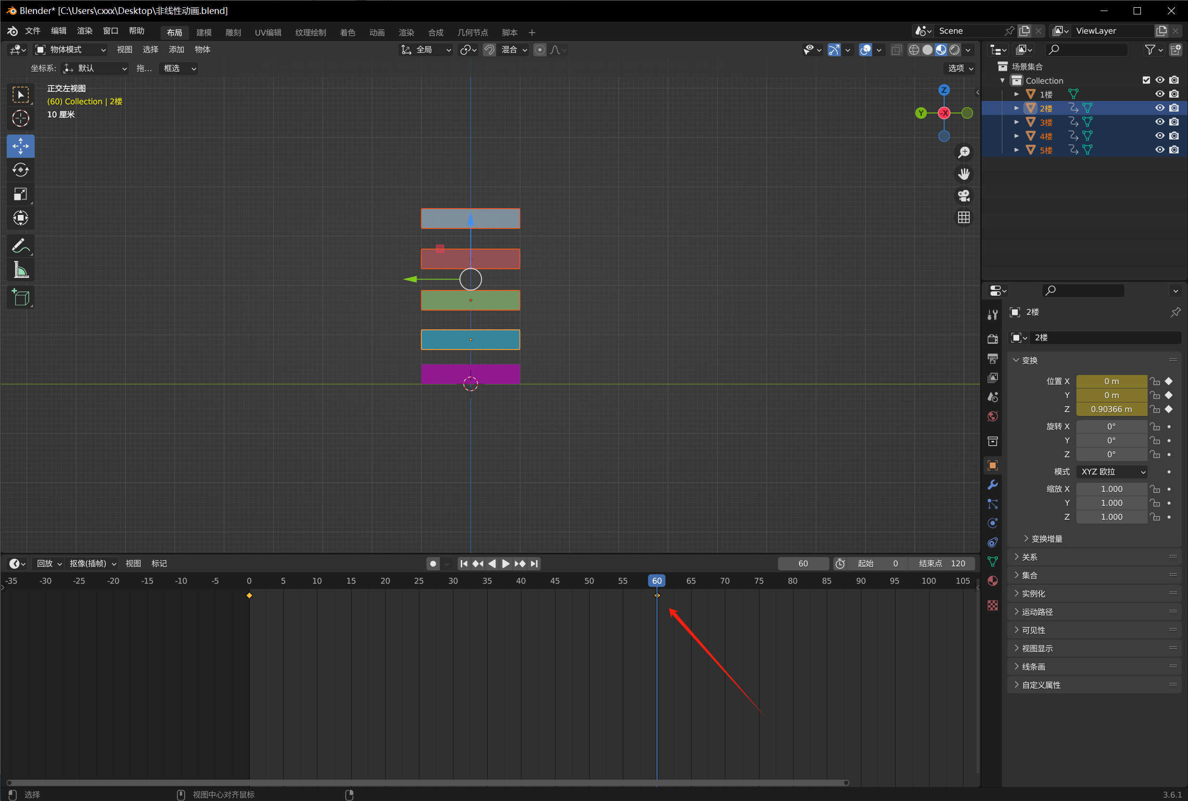Uncheck Collection exclude-from-view-layer checkbox
This screenshot has width=1188, height=801.
pos(1146,80)
